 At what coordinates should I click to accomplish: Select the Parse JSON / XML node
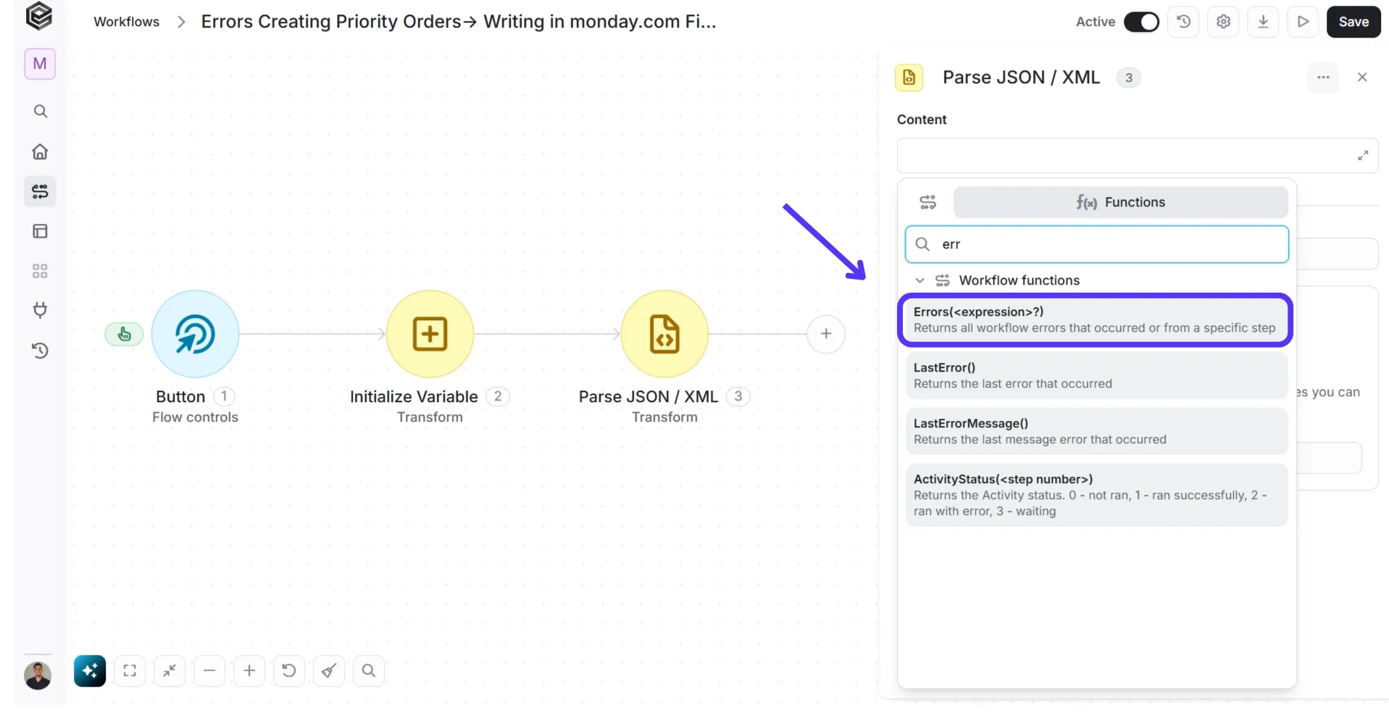click(x=664, y=334)
